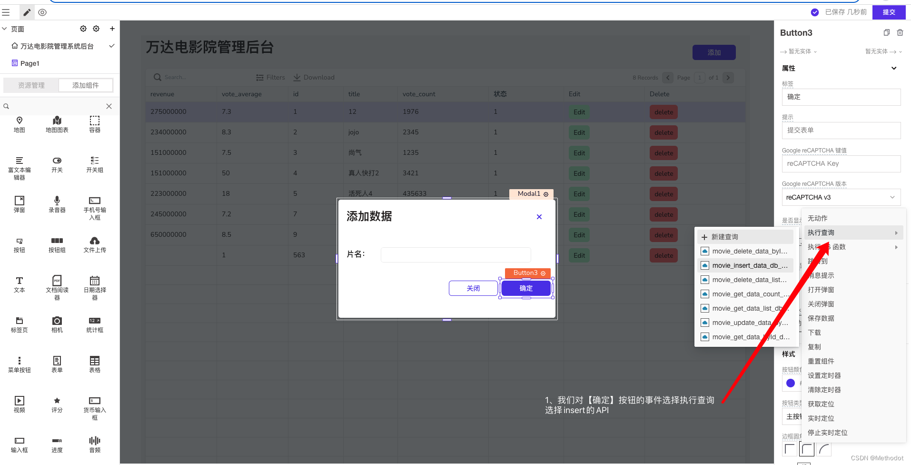The image size is (911, 465).
Task: Add the Tabs (标签页) component
Action: point(19,324)
